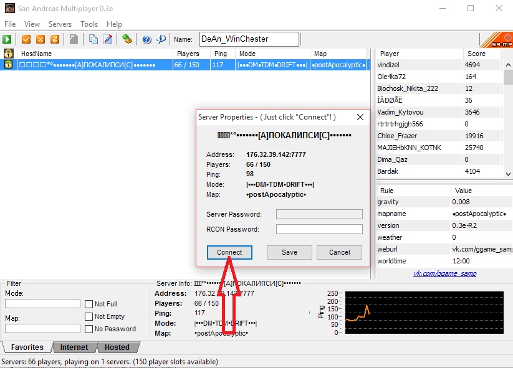Open the vk.com/ggame_samp link

click(x=445, y=273)
